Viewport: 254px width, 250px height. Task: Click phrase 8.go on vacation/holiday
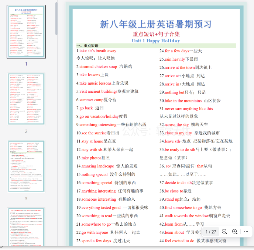97,116
